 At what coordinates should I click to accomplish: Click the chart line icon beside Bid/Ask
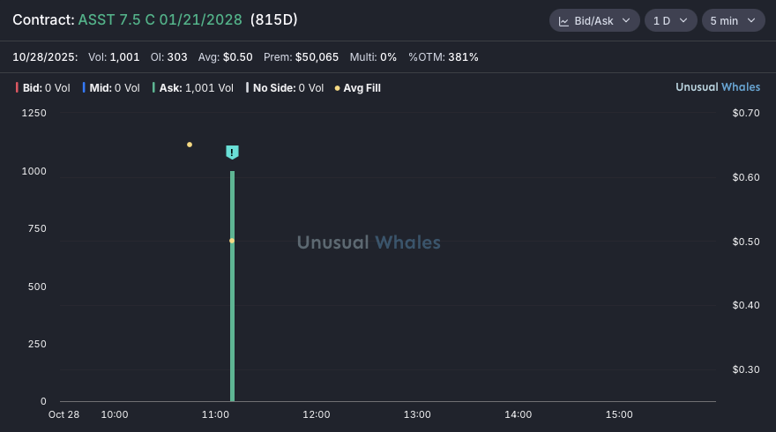[563, 21]
